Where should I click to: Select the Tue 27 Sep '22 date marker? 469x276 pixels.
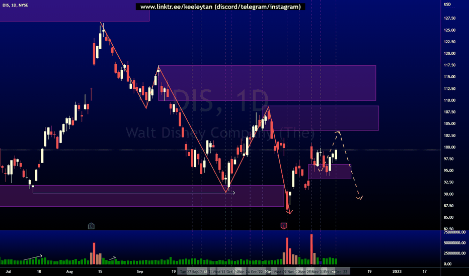tap(193, 272)
